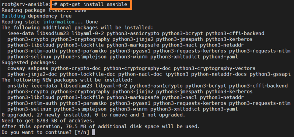Click "python-nacl-doc" package name
The height and width of the screenshot is (137, 294).
pos(140,74)
